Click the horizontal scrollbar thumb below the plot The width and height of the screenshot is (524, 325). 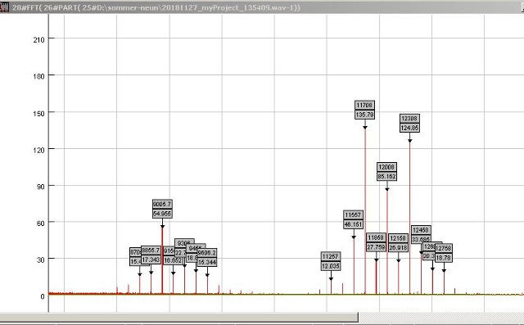[179, 318]
